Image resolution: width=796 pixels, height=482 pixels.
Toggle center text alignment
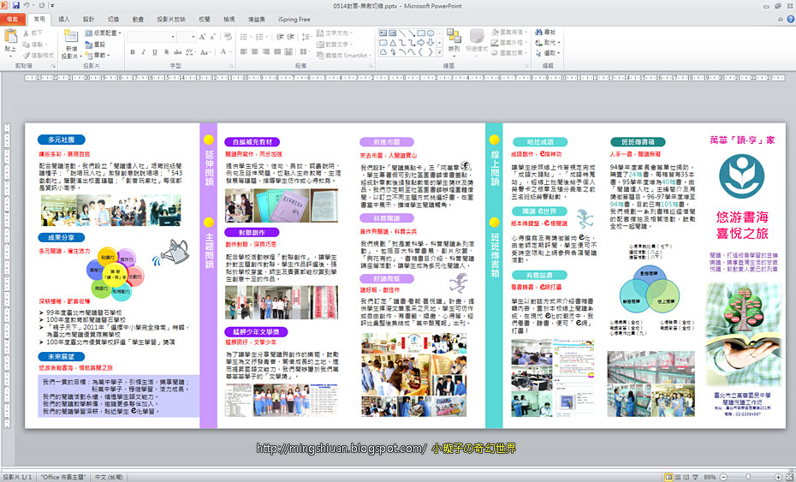click(255, 52)
